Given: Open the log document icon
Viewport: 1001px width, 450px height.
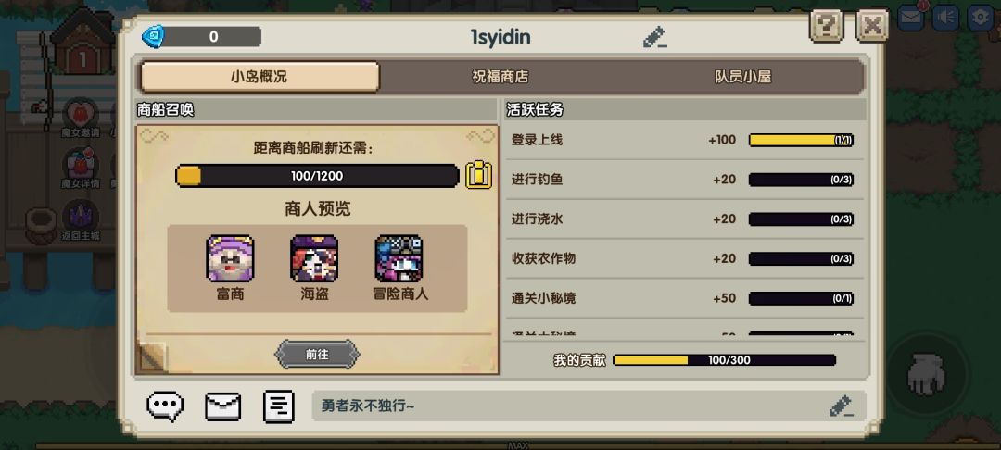Looking at the screenshot, I should coord(278,406).
